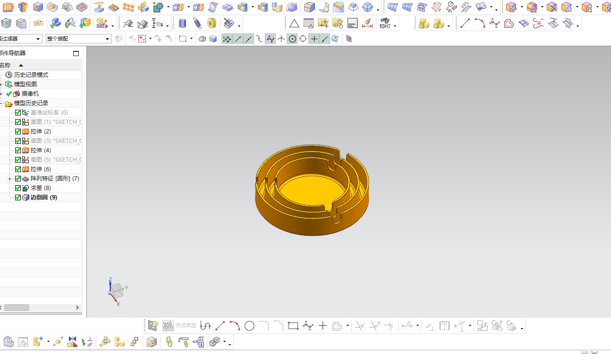Choose the sketch Line tool in bottom toolbar
Screen dimensions: 611x354
(x=220, y=325)
